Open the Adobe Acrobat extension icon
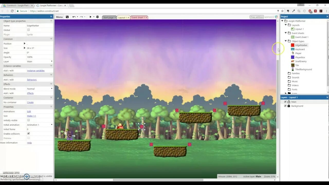 coord(321,11)
